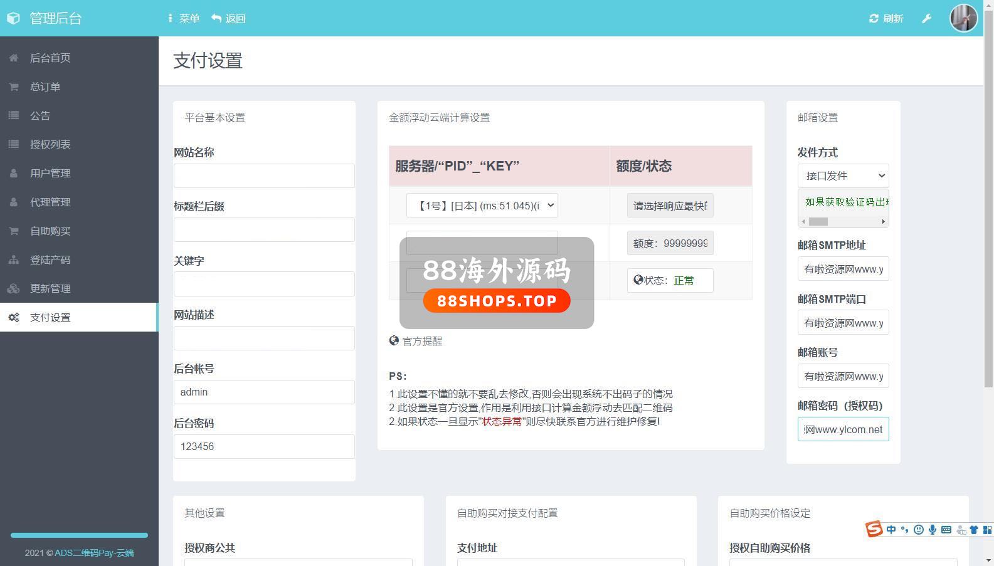Click the 后台帐号 field containing admin
The image size is (994, 566).
(264, 392)
